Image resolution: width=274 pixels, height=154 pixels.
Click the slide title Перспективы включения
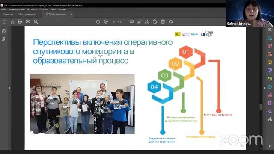click(x=103, y=51)
